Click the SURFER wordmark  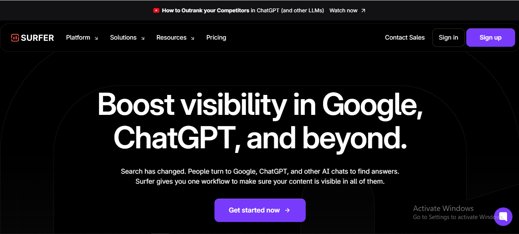(x=38, y=38)
